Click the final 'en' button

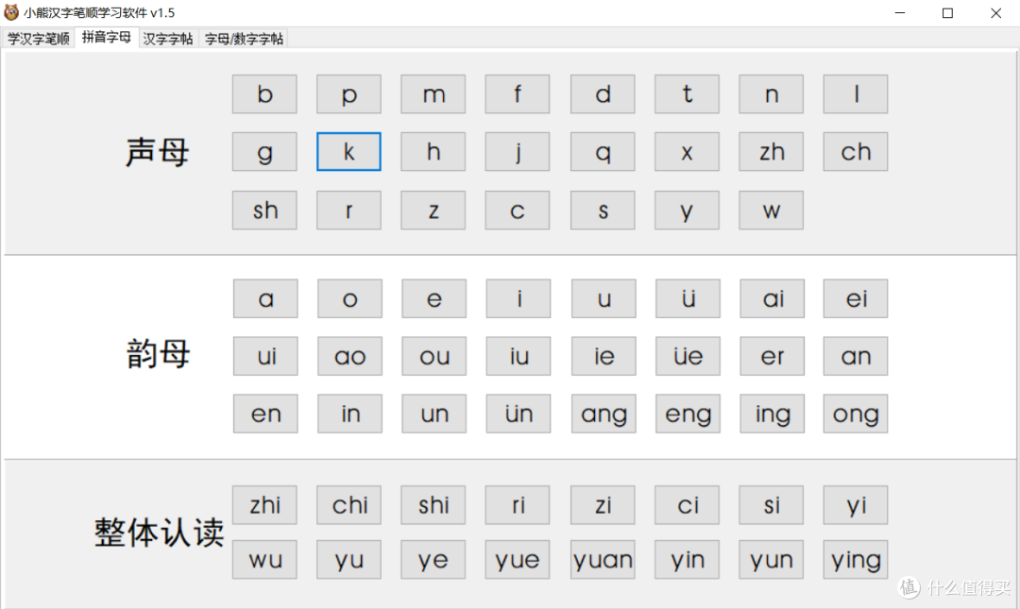pos(265,414)
